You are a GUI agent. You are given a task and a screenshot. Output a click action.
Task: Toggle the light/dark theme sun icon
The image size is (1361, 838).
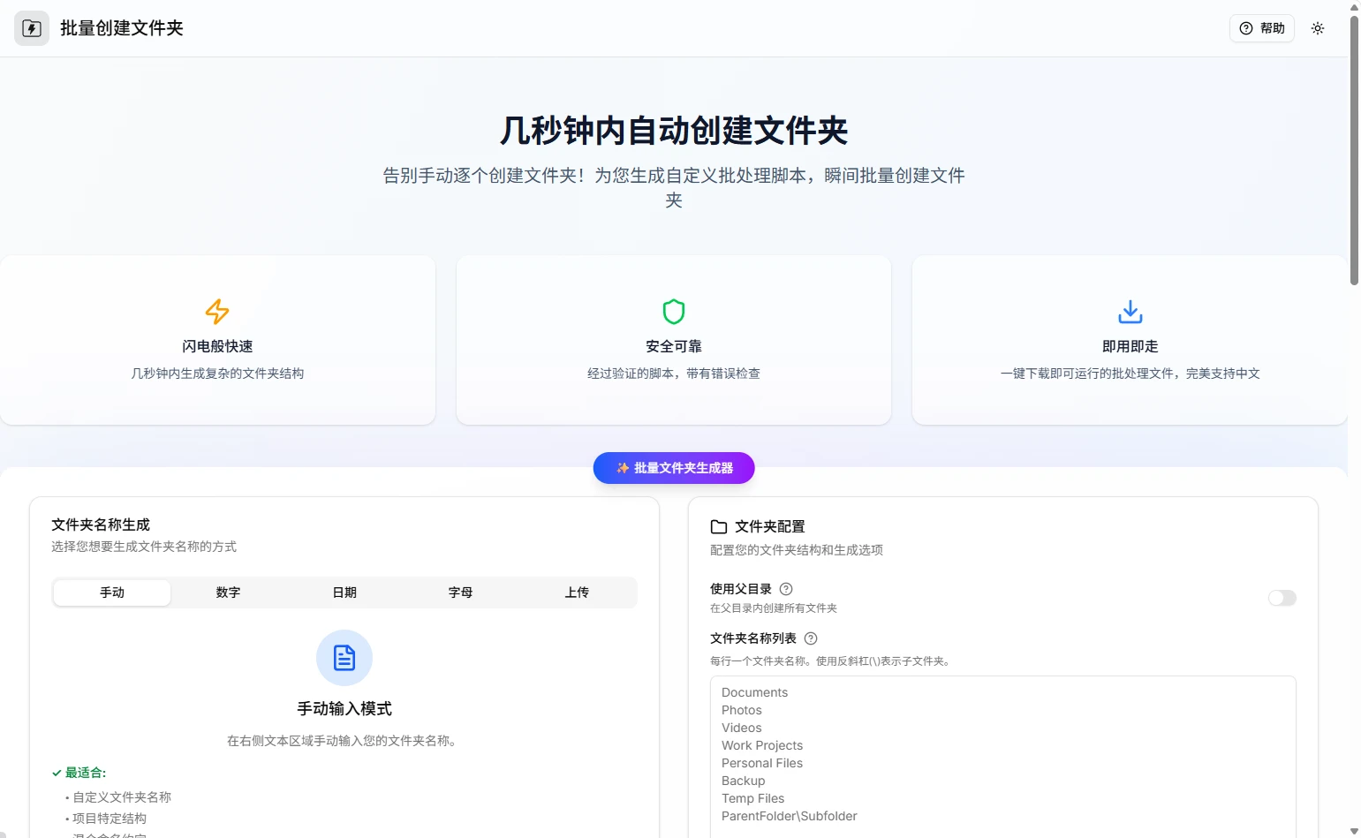tap(1318, 28)
